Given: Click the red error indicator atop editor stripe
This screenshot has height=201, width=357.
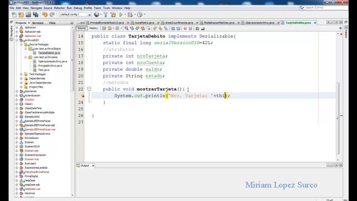Looking at the screenshot, I should pyautogui.click(x=341, y=34).
